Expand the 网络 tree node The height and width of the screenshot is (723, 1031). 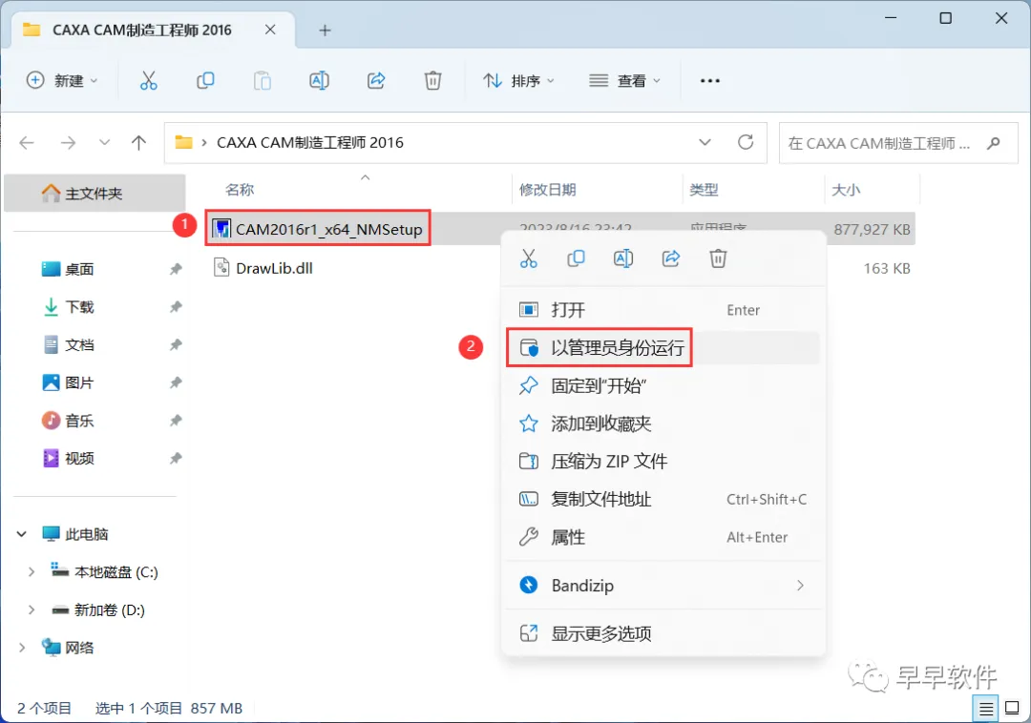22,649
